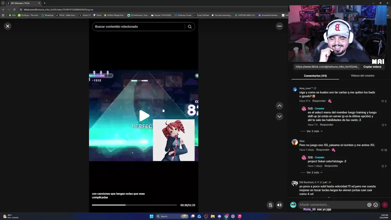Like Amy_rose's comment heart icon
This screenshot has width=391, height=220.
click(x=382, y=101)
